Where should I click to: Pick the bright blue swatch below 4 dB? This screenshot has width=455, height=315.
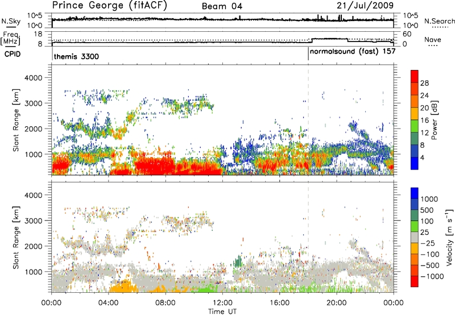[415, 163]
